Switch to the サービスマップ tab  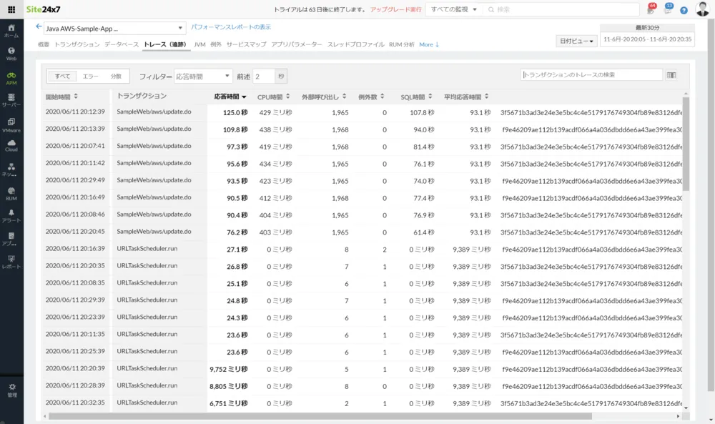[x=246, y=44]
